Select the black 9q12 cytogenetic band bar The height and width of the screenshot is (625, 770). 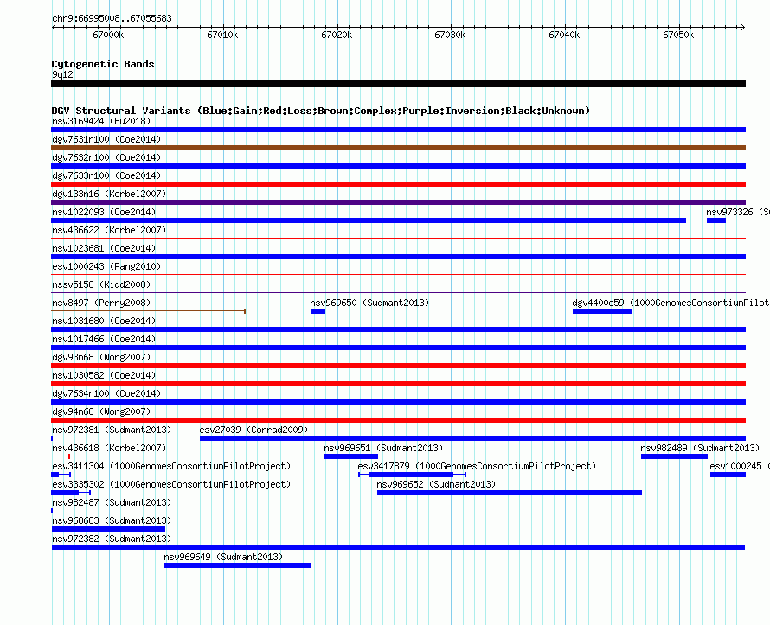(x=398, y=84)
